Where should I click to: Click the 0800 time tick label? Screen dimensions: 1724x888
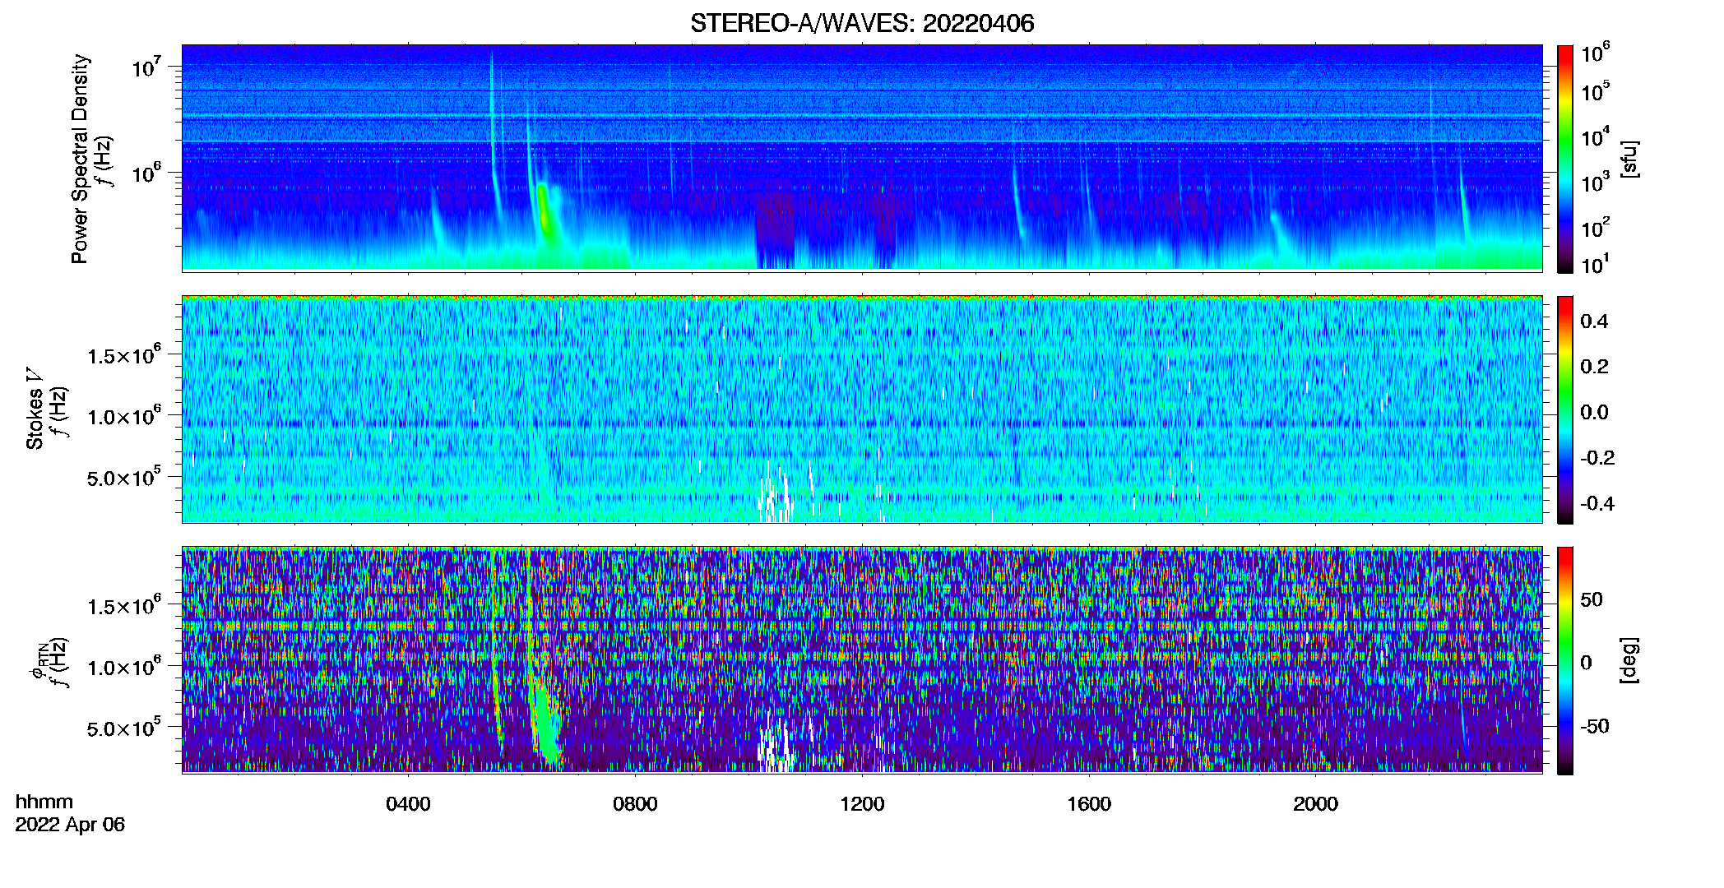coord(635,804)
